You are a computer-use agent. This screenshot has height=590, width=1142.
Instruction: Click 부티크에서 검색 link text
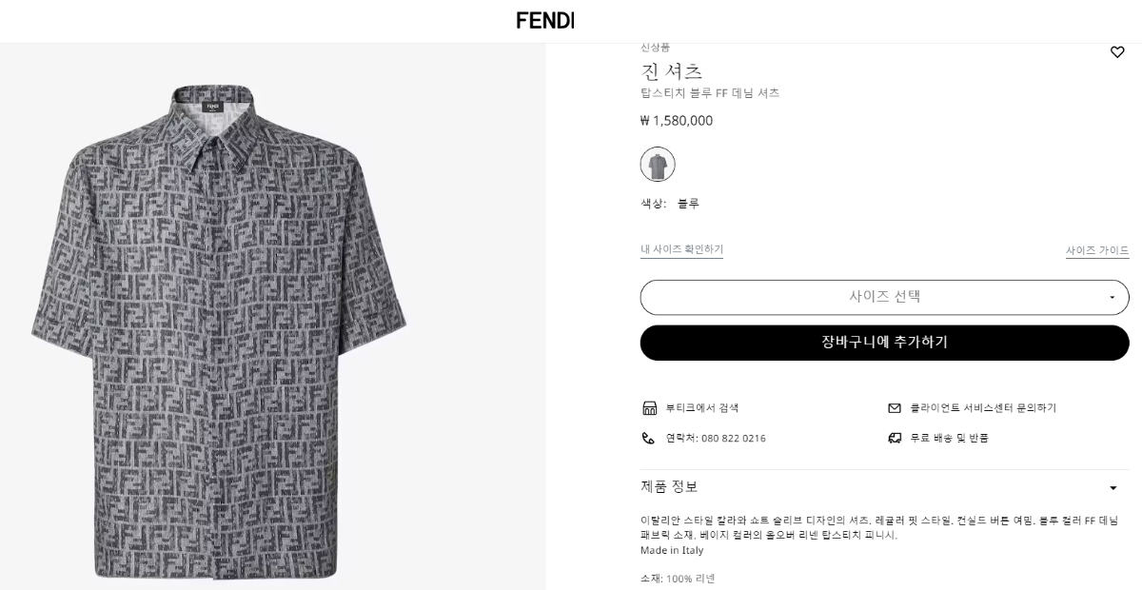click(702, 408)
